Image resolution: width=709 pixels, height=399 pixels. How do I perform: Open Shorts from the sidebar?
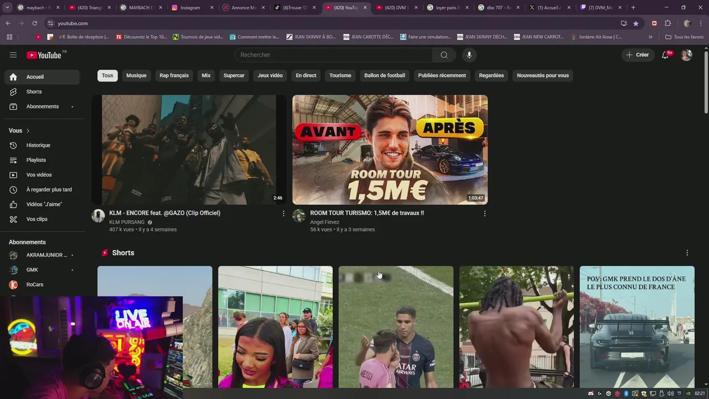tap(42, 91)
